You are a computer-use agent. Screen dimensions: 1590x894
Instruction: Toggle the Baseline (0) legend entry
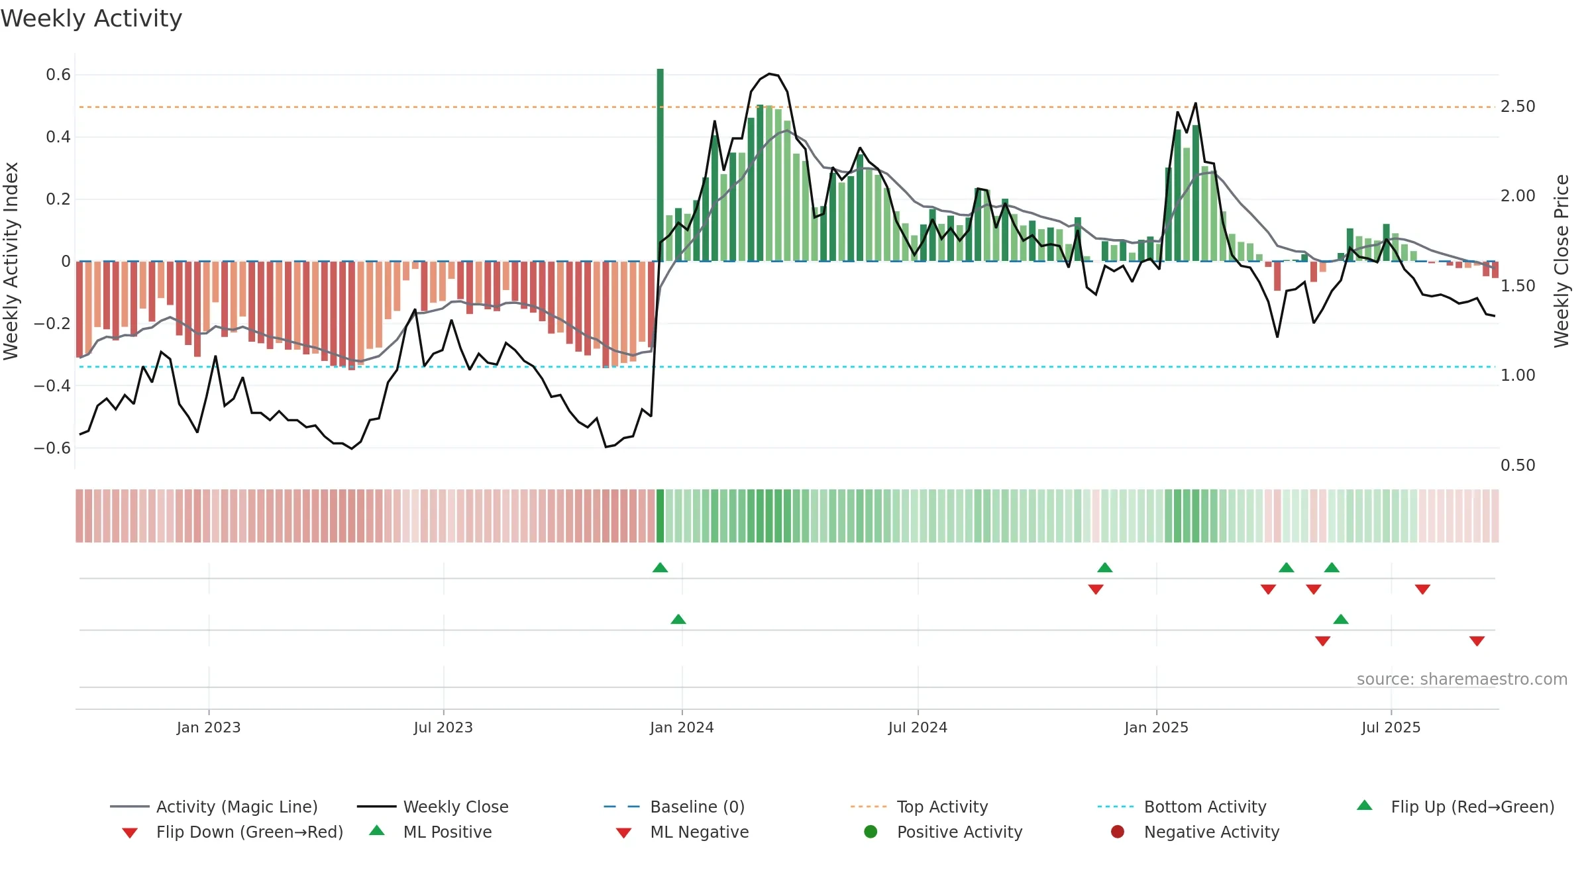tap(674, 807)
